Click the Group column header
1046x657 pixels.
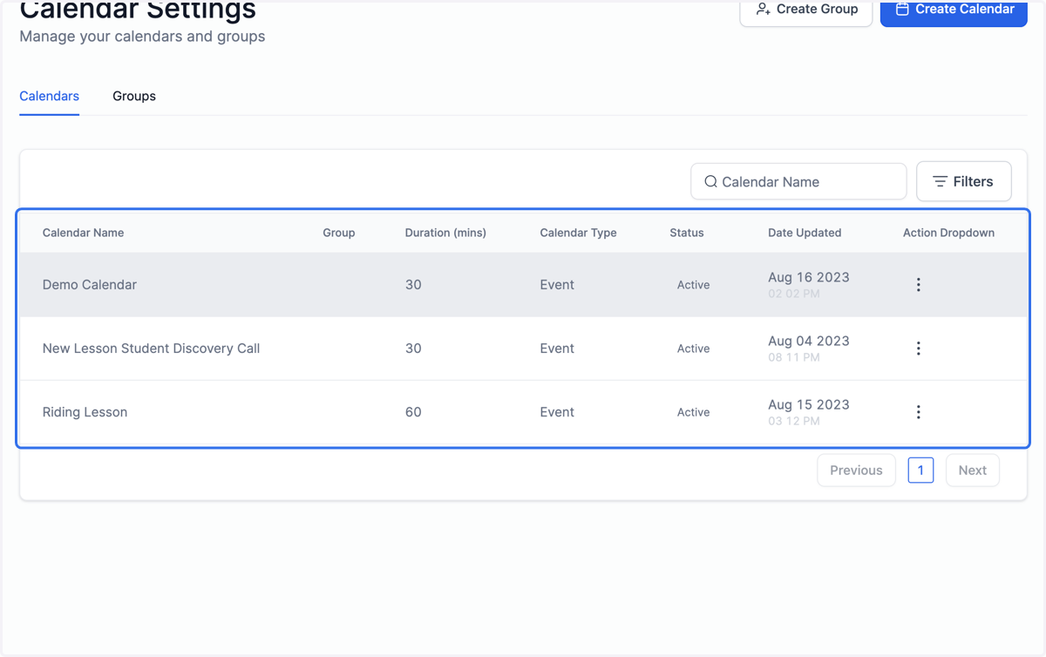(x=339, y=233)
